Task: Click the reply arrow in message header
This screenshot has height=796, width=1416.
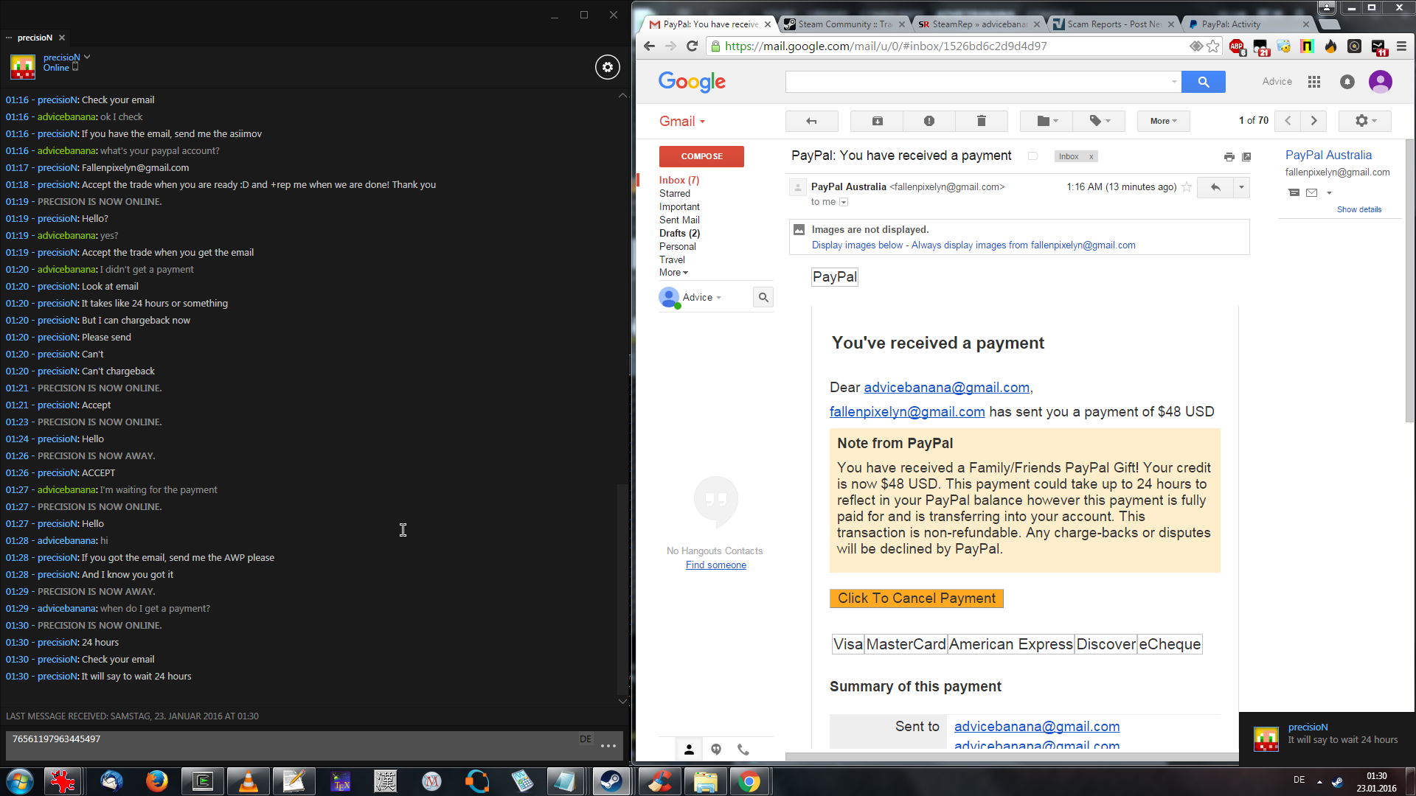Action: click(1215, 187)
